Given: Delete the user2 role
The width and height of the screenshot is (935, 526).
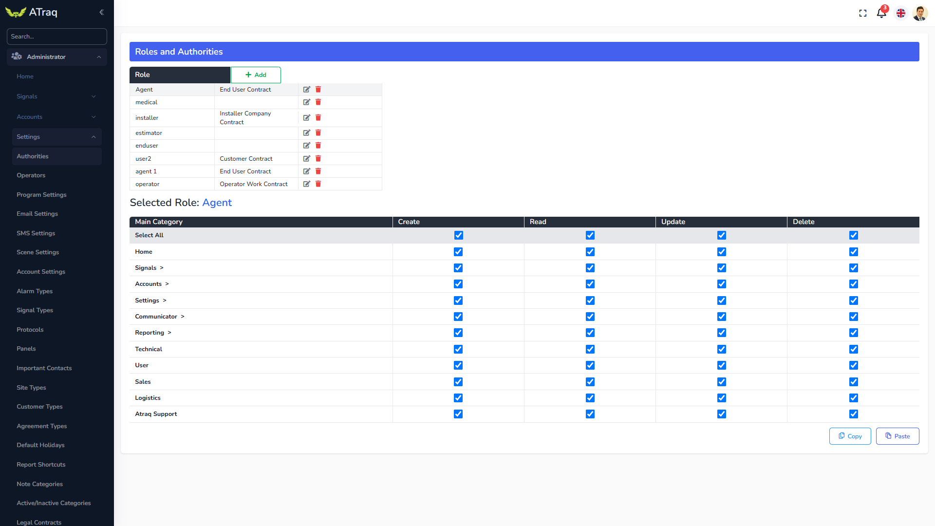Looking at the screenshot, I should click(x=318, y=159).
